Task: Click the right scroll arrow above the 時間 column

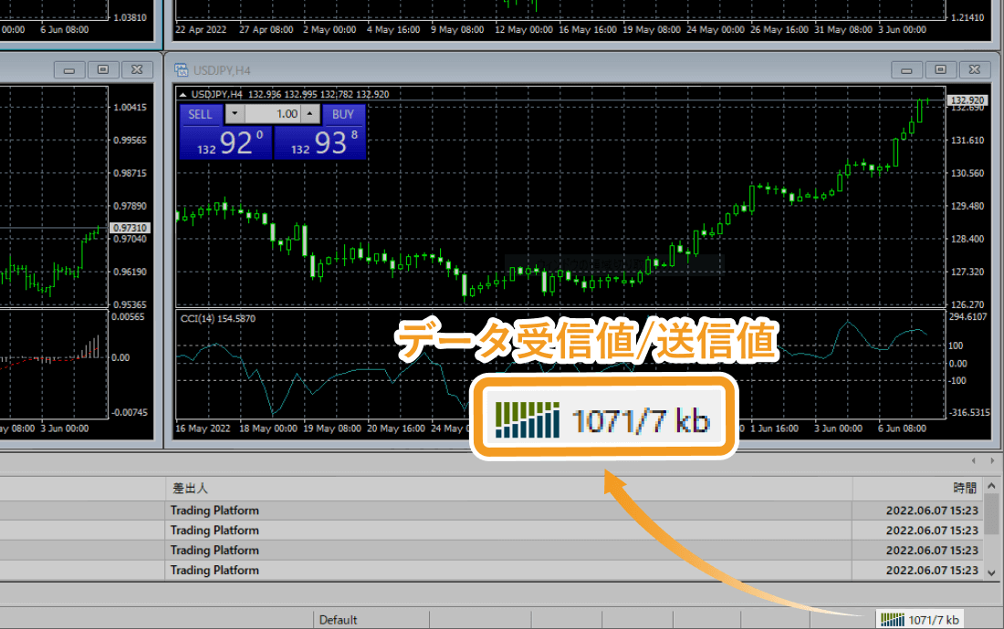Action: (x=991, y=461)
